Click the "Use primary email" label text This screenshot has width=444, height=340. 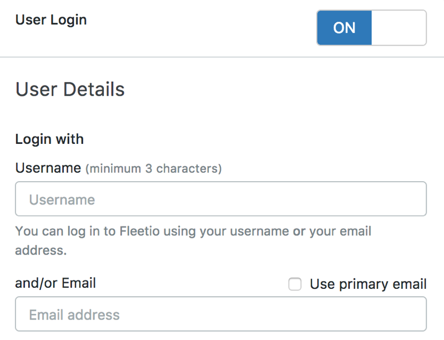[368, 284]
